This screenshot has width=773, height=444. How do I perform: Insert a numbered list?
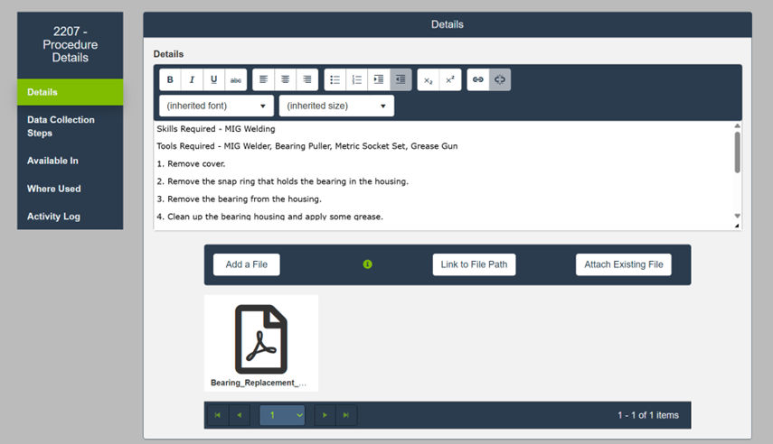pyautogui.click(x=357, y=79)
